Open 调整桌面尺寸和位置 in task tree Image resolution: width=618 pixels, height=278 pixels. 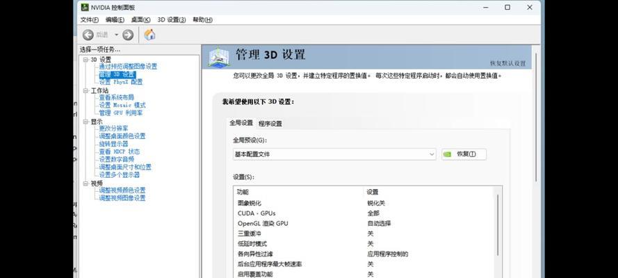pyautogui.click(x=125, y=167)
